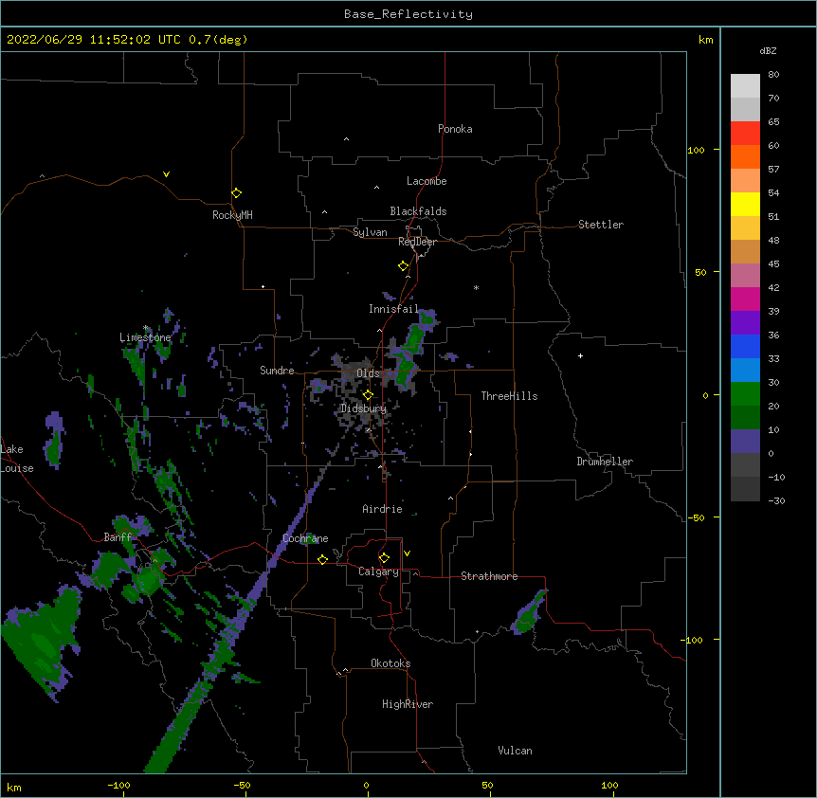Select the Okotoks label
Image resolution: width=817 pixels, height=798 pixels.
click(x=390, y=663)
